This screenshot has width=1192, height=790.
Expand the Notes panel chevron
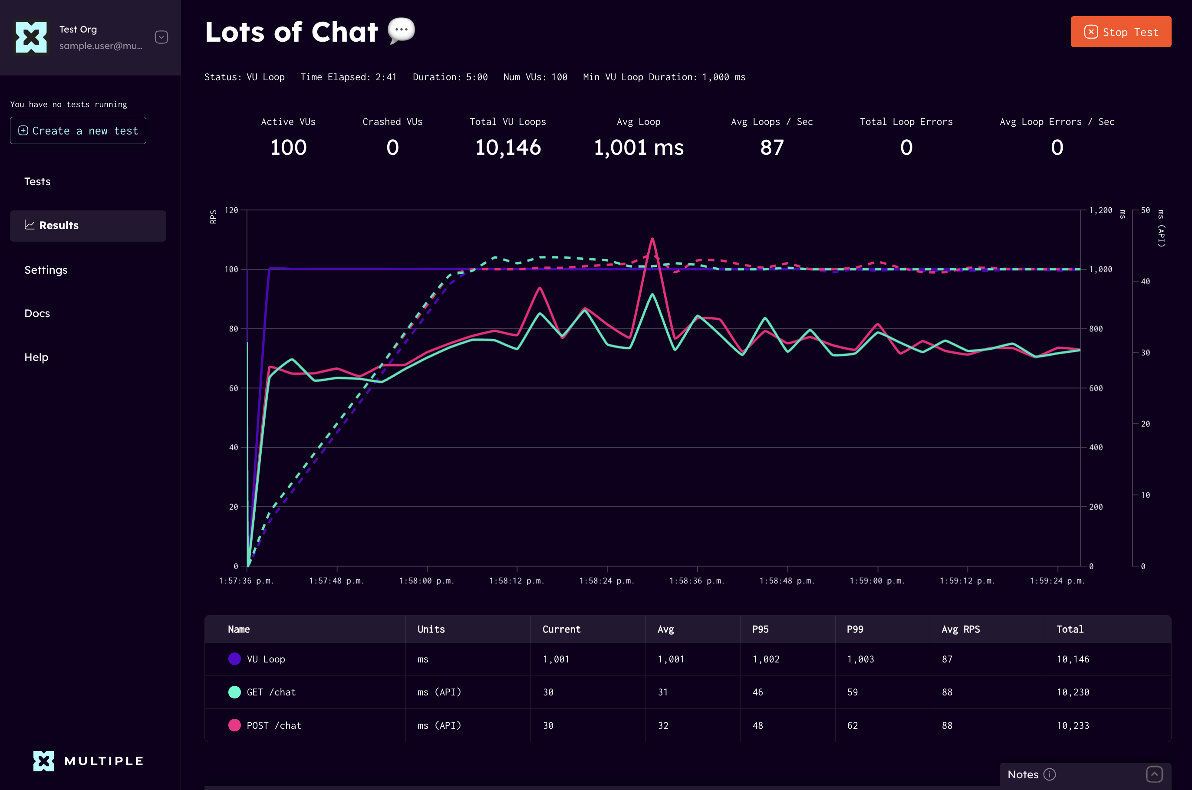pos(1154,774)
